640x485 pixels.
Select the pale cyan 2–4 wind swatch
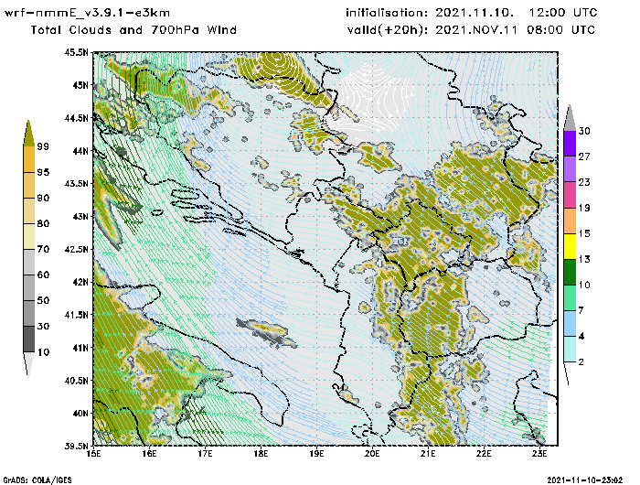(x=570, y=349)
